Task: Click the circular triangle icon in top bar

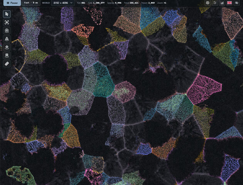Action: [208, 3]
